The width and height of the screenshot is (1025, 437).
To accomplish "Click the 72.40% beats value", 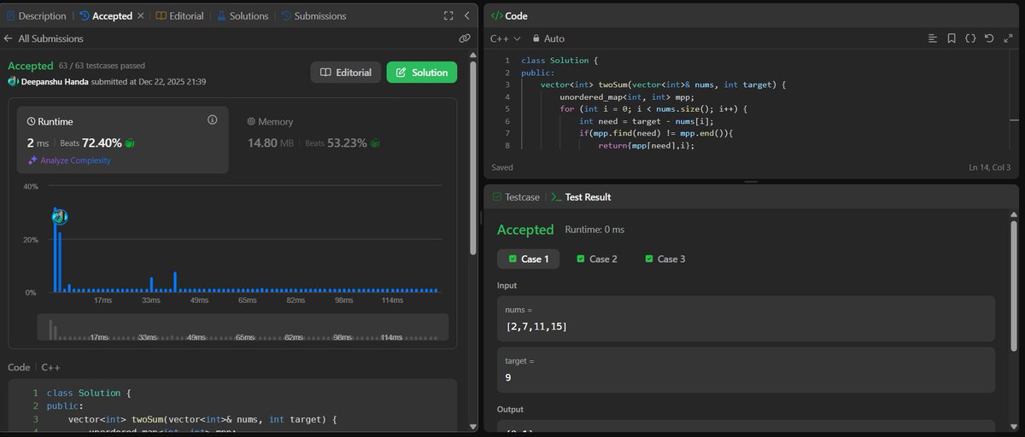I will pos(101,143).
